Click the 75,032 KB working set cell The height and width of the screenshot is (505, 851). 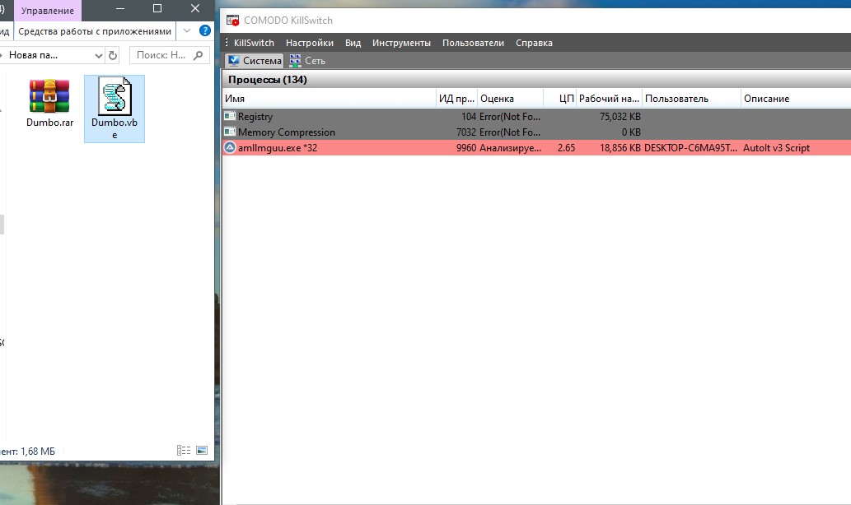tap(620, 117)
